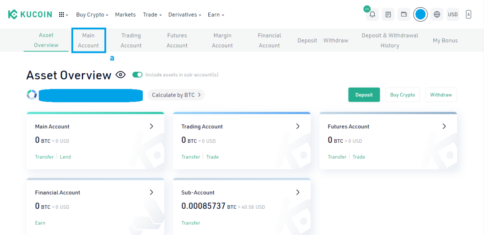
Task: Click the ≈ 40.58 USD value
Action: tap(252, 207)
